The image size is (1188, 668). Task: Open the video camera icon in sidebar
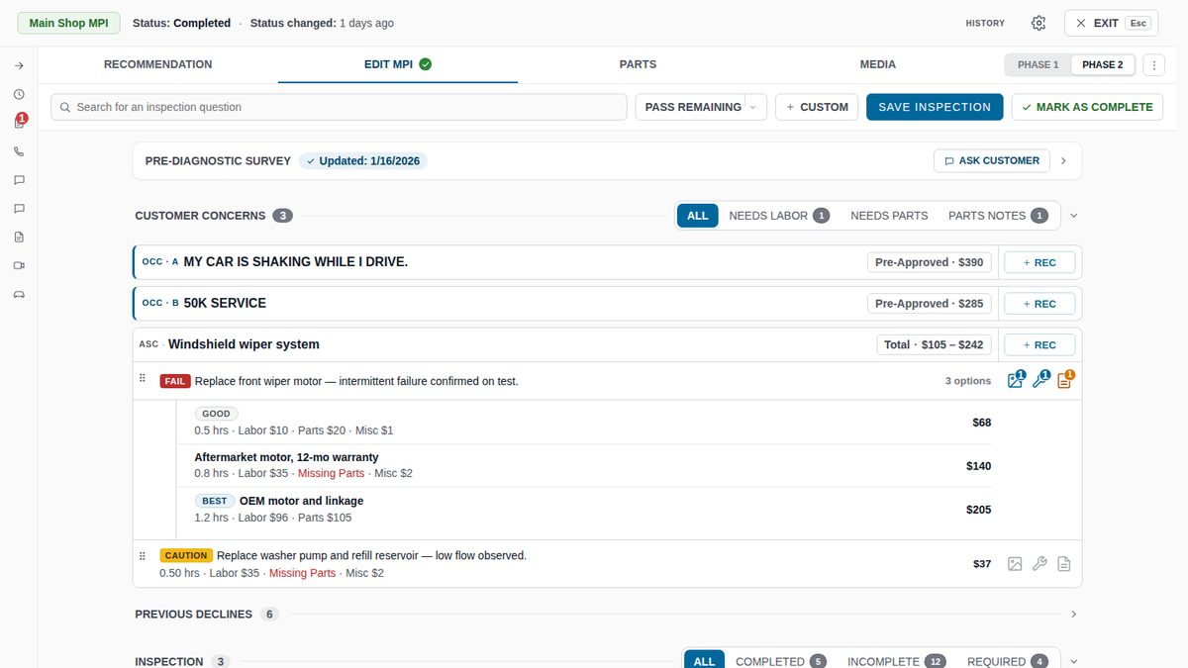click(x=19, y=265)
